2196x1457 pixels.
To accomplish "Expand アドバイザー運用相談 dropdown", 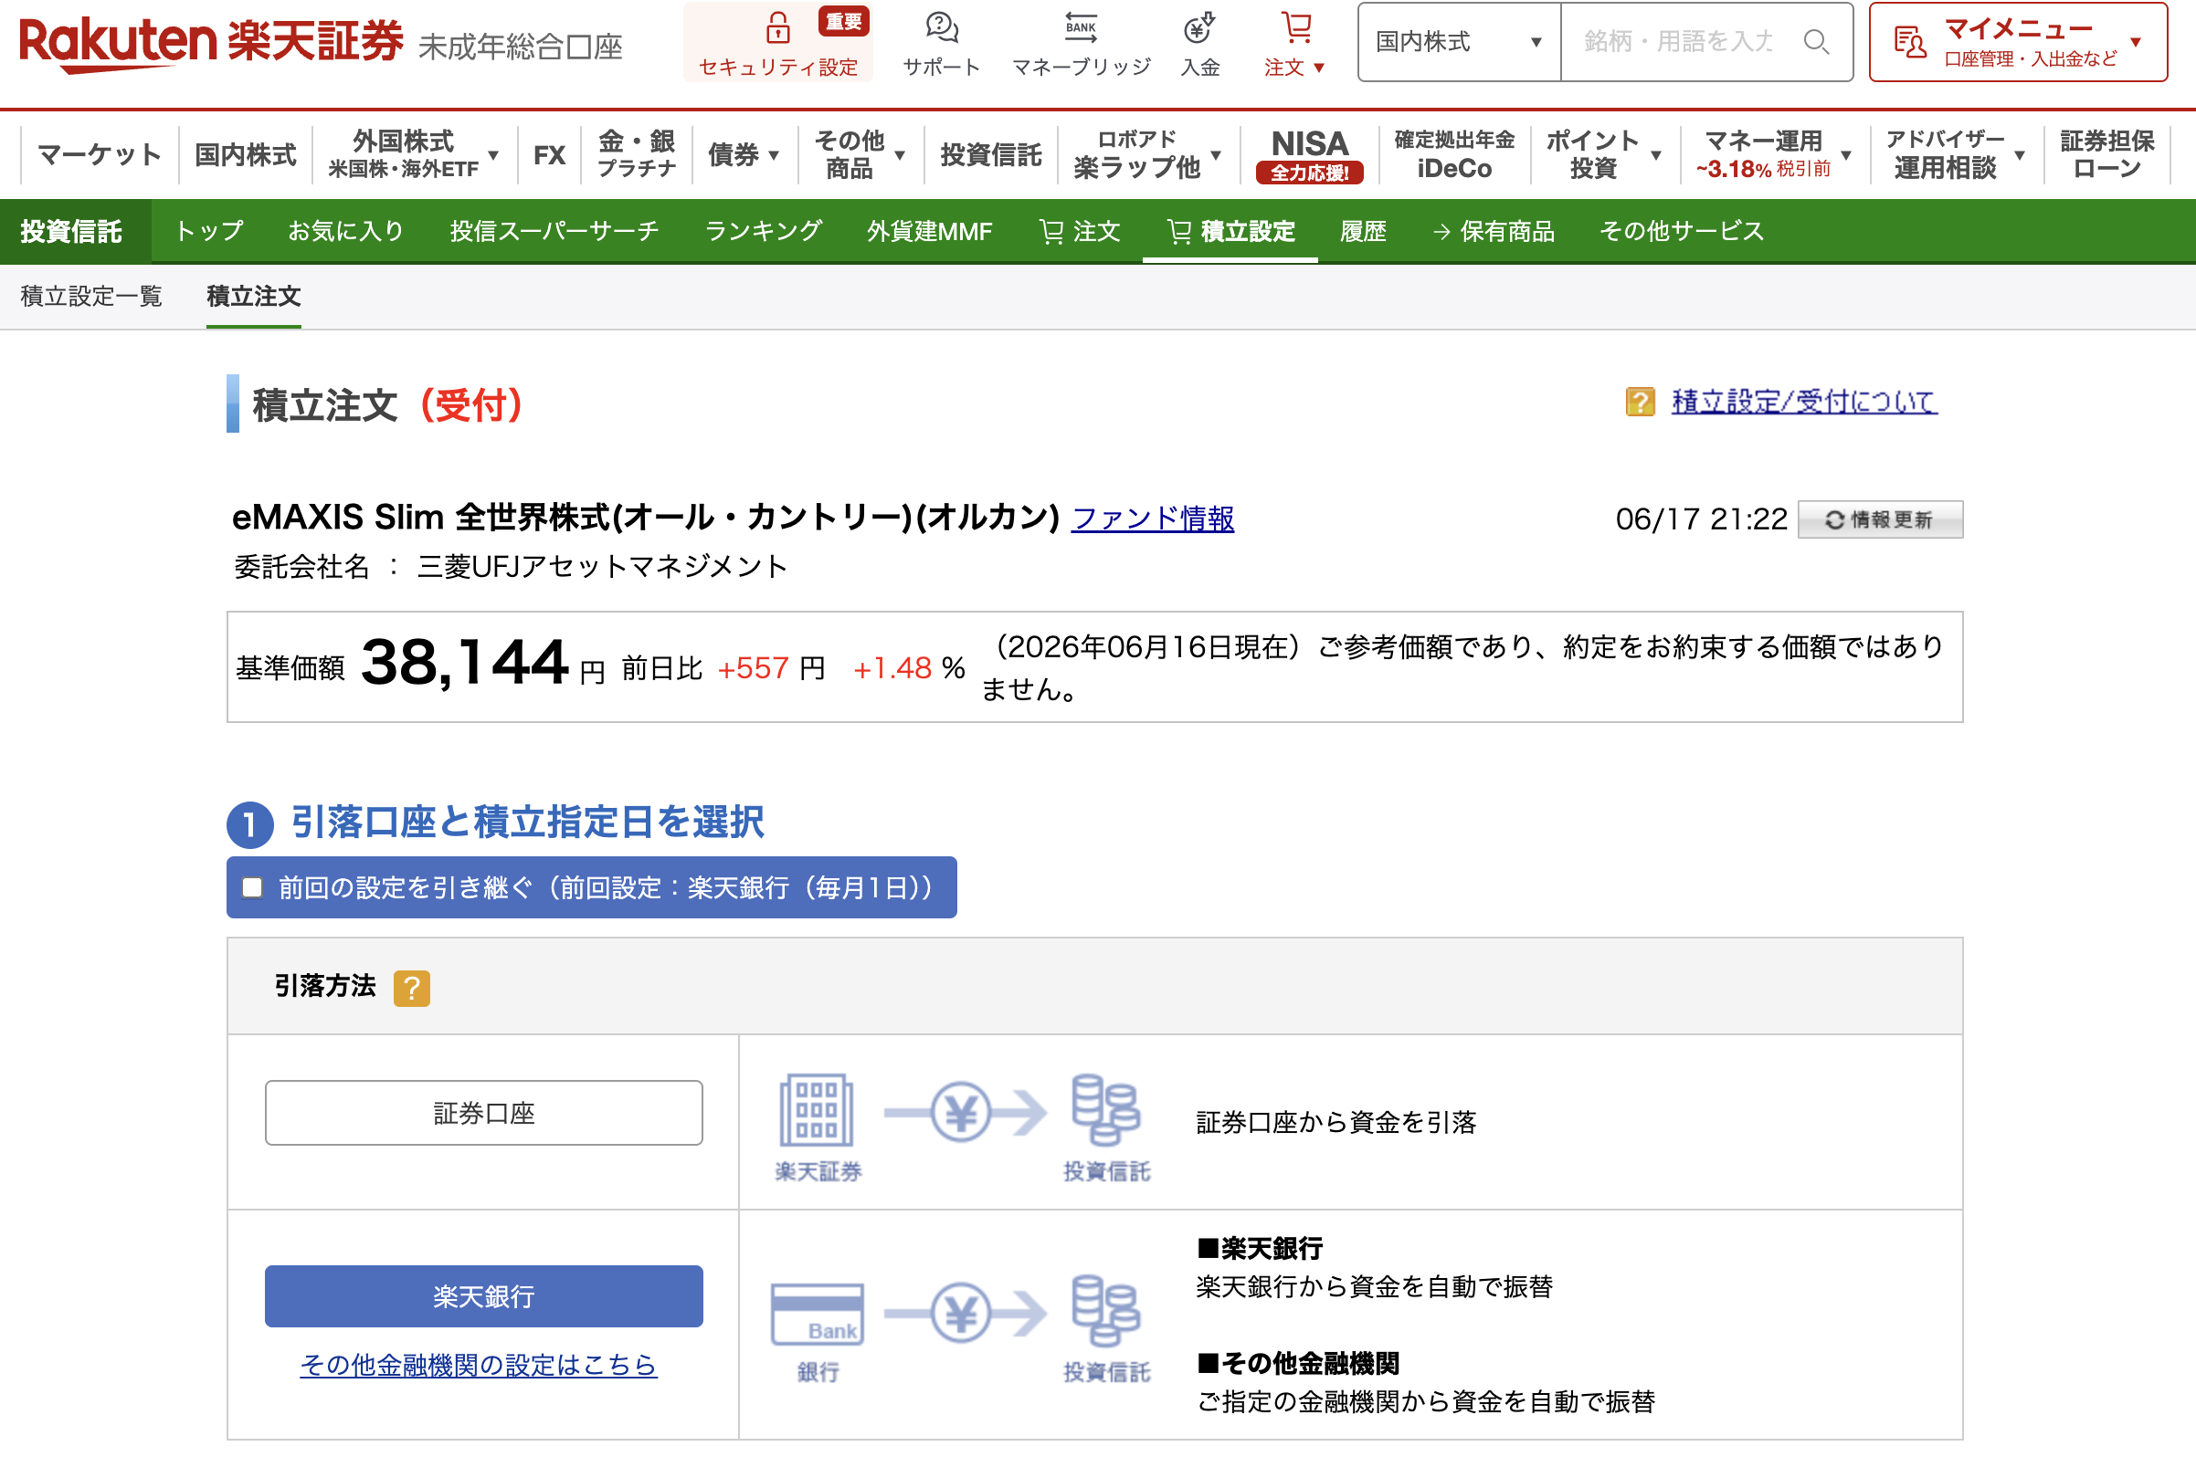I will pos(2019,155).
